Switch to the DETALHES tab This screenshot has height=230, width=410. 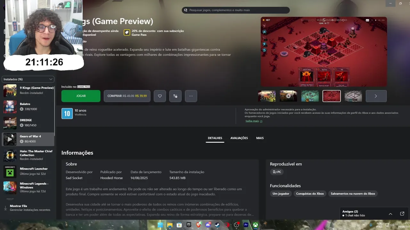215,138
